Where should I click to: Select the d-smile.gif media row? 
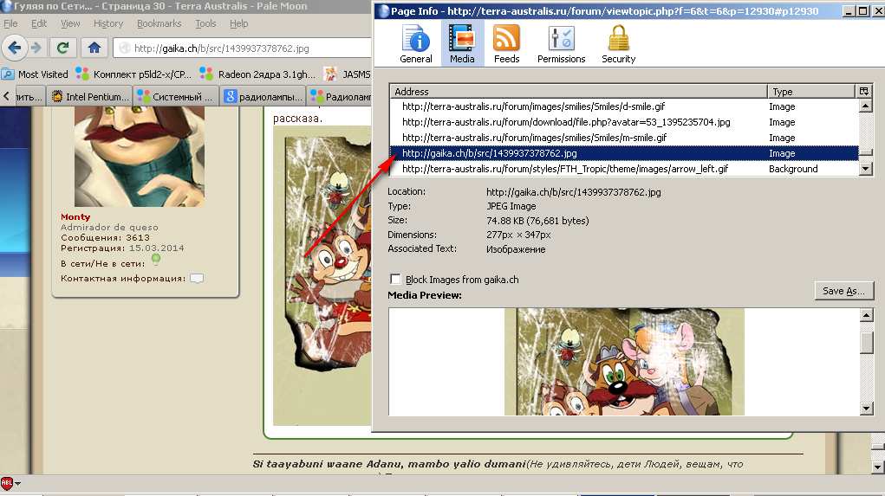pos(624,106)
